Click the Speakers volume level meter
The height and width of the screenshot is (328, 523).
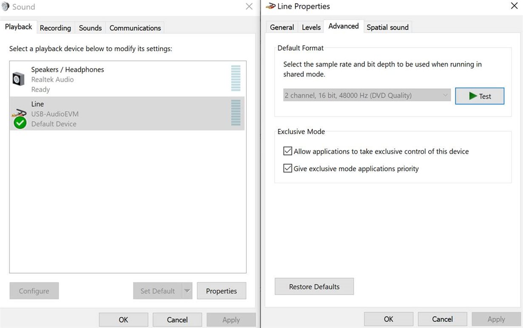tap(236, 78)
